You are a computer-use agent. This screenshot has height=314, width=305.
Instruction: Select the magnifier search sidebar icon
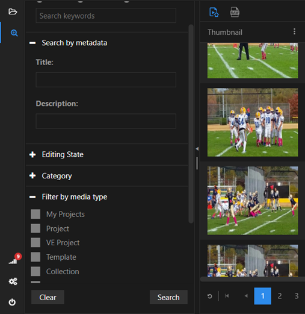pos(14,33)
